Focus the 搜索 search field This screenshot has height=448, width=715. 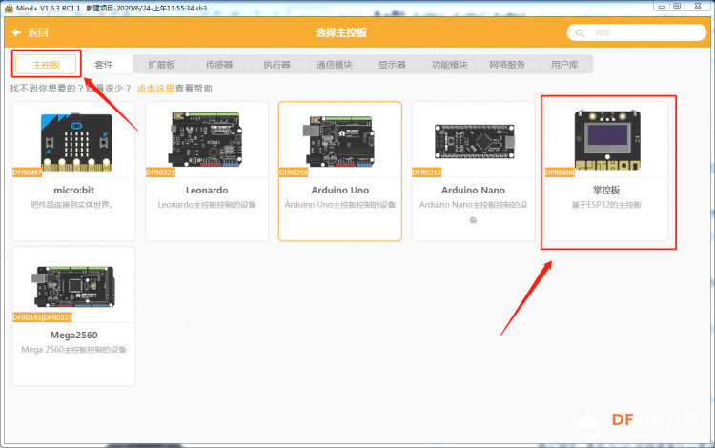[x=637, y=32]
